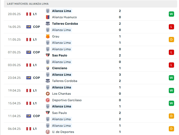Click the green W badge for 23.04.25
This screenshot has width=179, height=135.
point(171,78)
